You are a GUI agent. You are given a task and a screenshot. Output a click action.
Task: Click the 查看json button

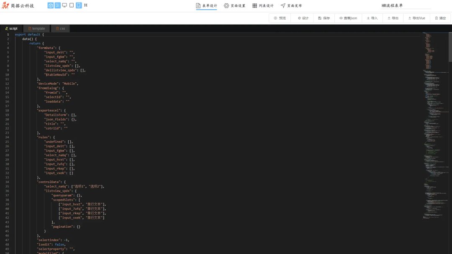click(348, 18)
